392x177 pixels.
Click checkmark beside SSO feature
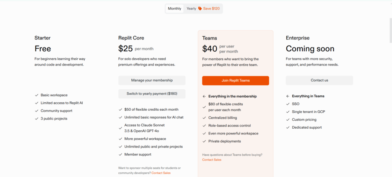click(288, 104)
